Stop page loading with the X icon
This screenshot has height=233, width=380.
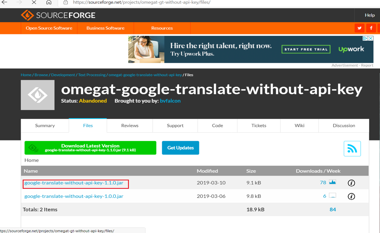34,2
